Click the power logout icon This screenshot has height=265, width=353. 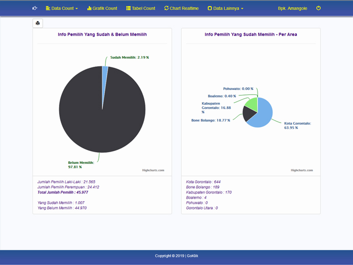point(318,8)
